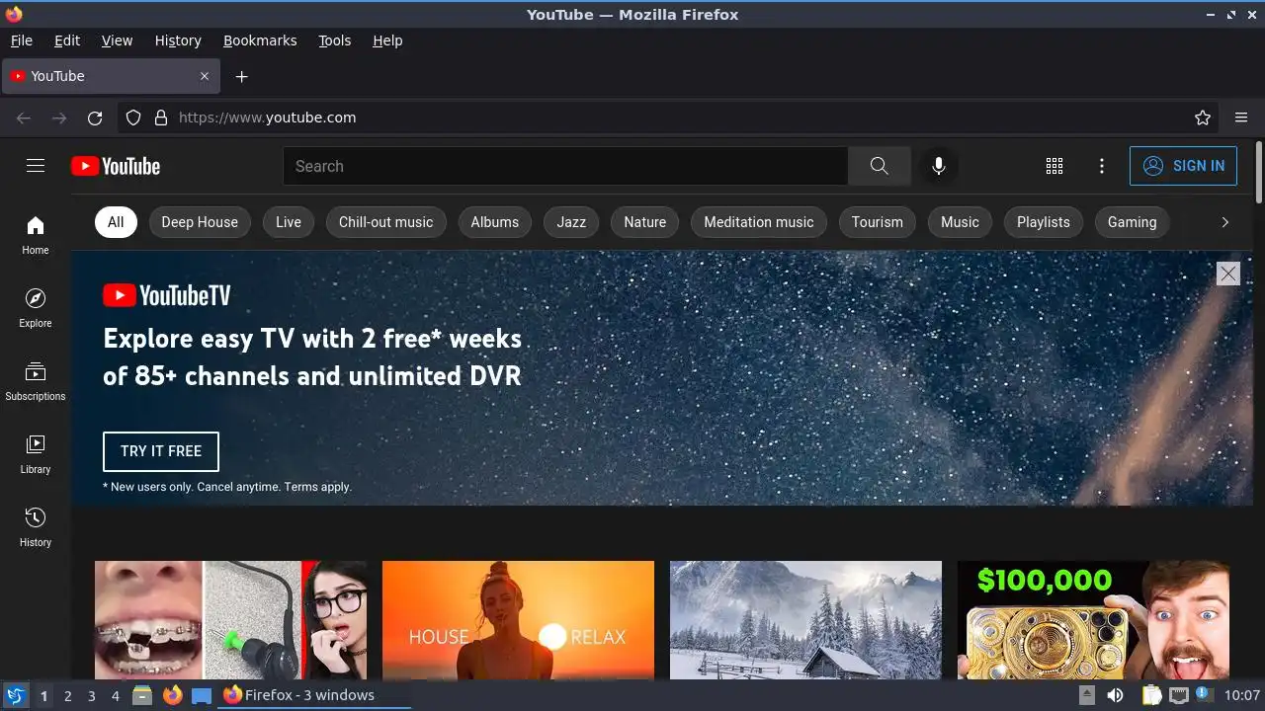Screen dimensions: 1265x711
Task: Select the Tourism chip
Action: coord(878,222)
